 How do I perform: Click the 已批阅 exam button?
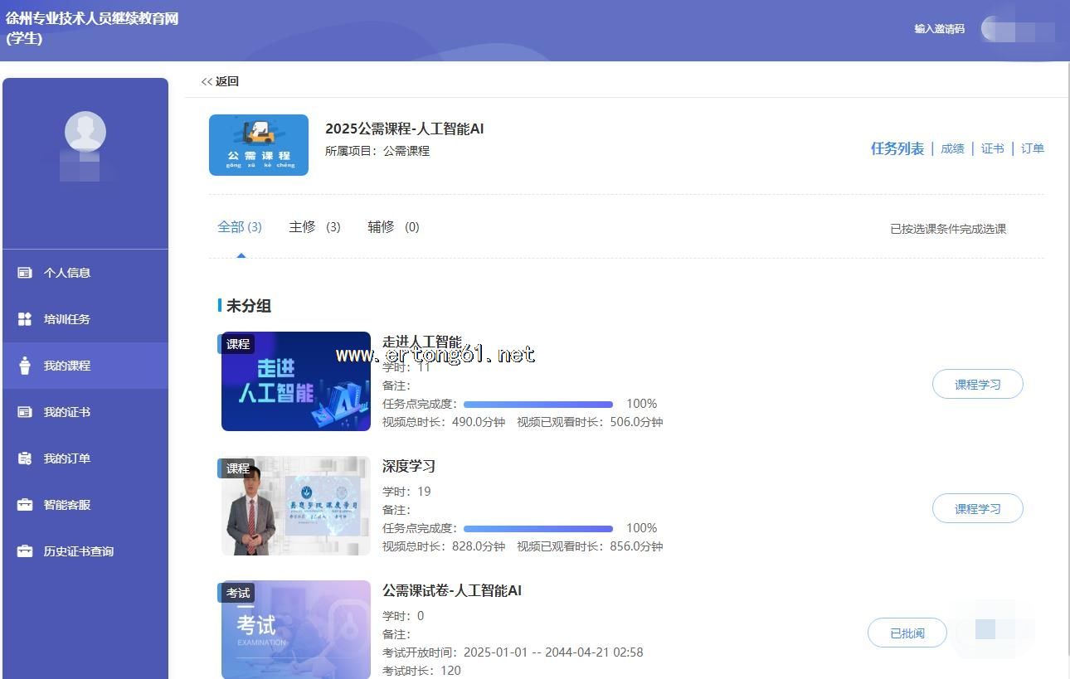pos(907,633)
